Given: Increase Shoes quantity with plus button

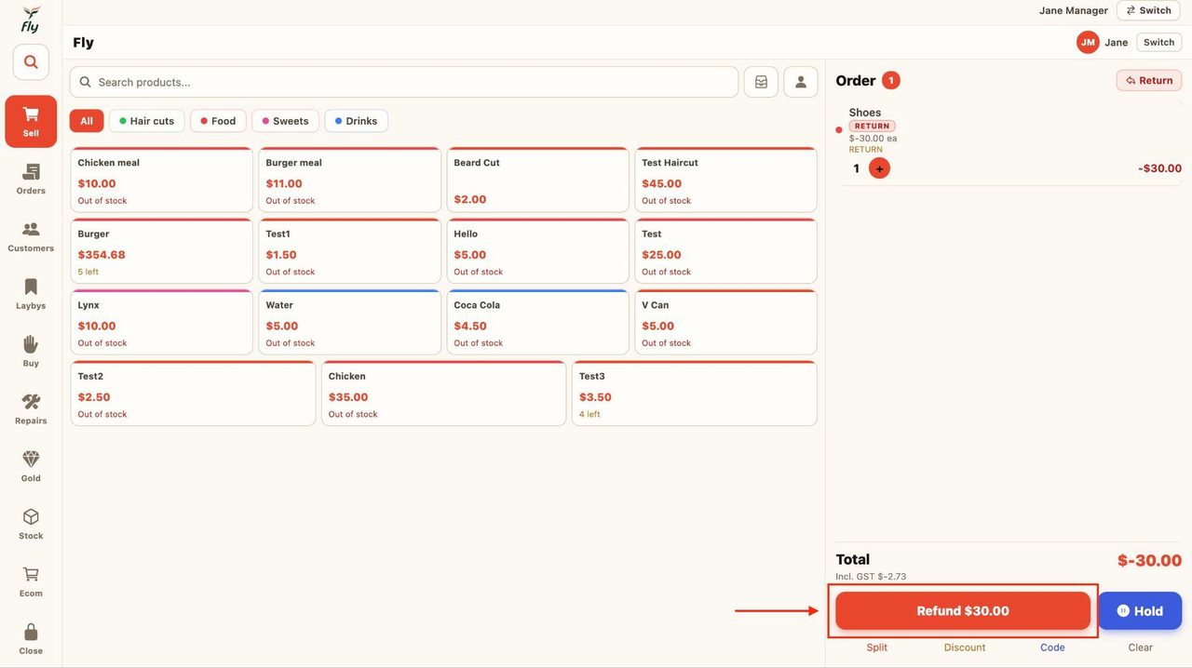Looking at the screenshot, I should 879,168.
